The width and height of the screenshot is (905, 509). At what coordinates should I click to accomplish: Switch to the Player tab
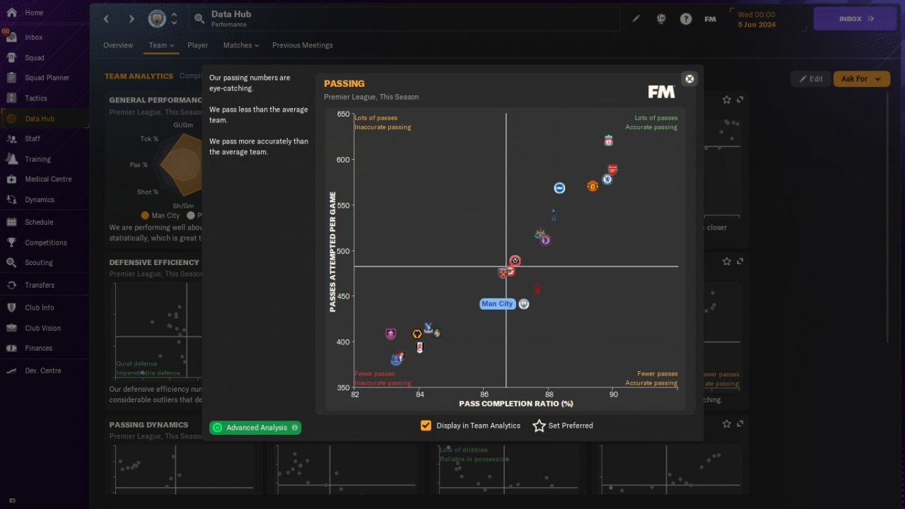[198, 45]
